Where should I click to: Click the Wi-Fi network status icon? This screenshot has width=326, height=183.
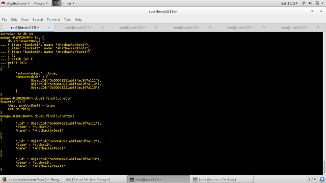(x=304, y=4)
